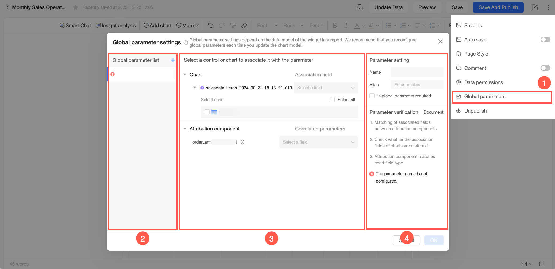Click Add chart in toolbar

157,25
